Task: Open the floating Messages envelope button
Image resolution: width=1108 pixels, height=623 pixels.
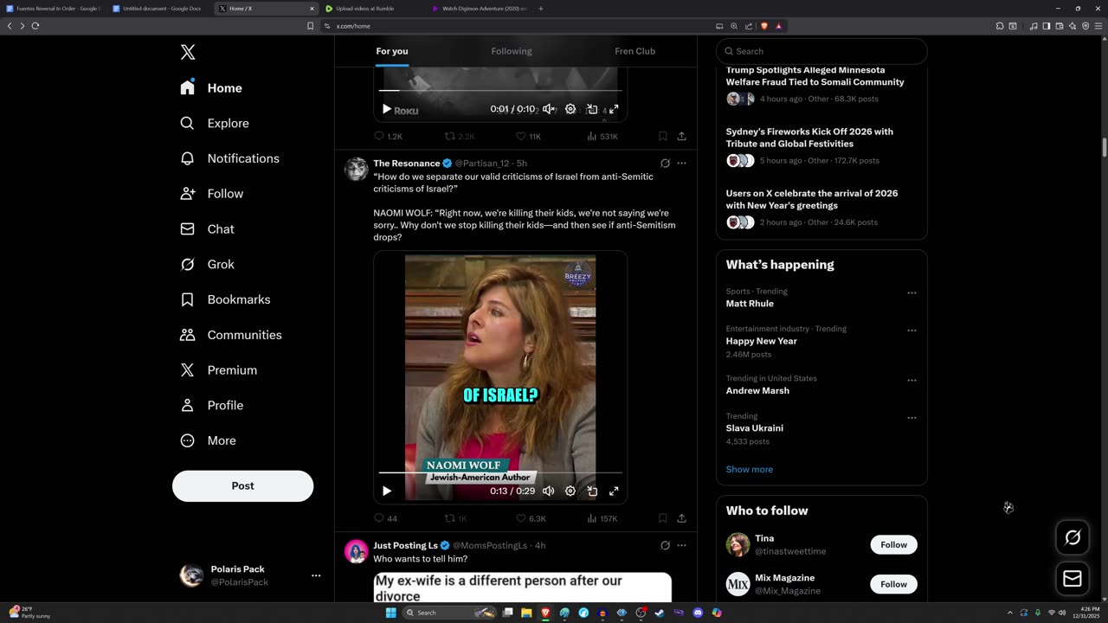Action: point(1073,579)
